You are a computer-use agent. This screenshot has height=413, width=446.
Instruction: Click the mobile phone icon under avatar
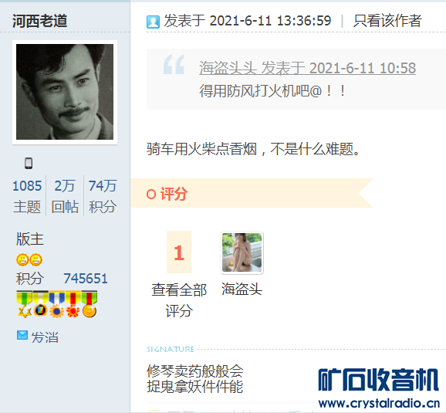(29, 164)
